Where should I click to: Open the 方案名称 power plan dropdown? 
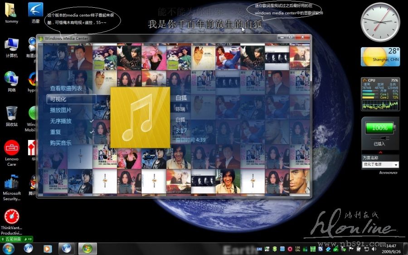pyautogui.click(x=380, y=164)
